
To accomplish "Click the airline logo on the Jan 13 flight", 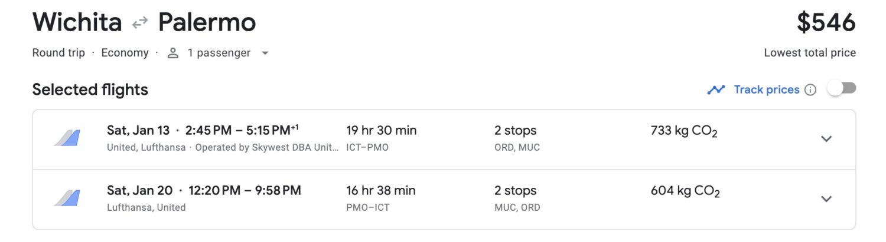I will [x=67, y=138].
